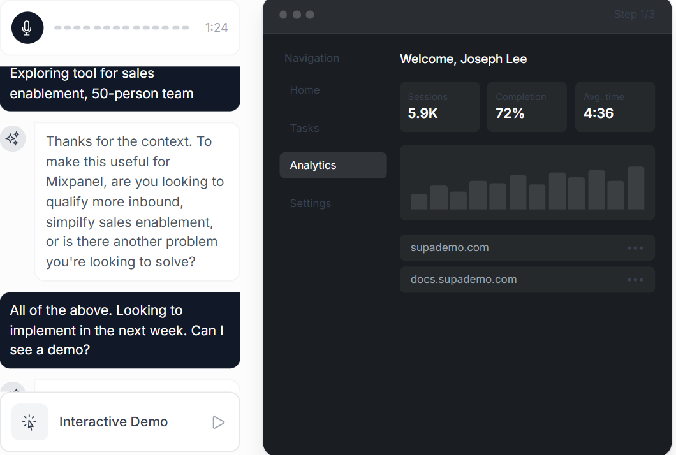Play the Interactive Demo
The image size is (676, 455).
click(x=219, y=422)
